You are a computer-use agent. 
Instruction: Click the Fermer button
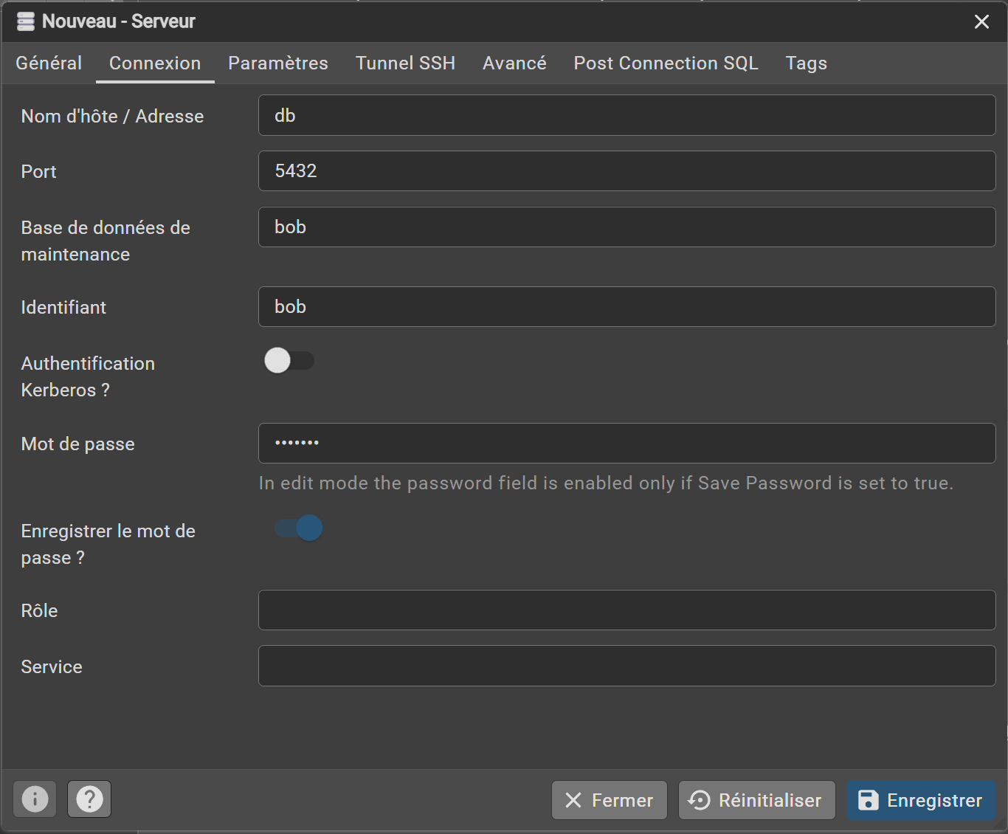(609, 800)
